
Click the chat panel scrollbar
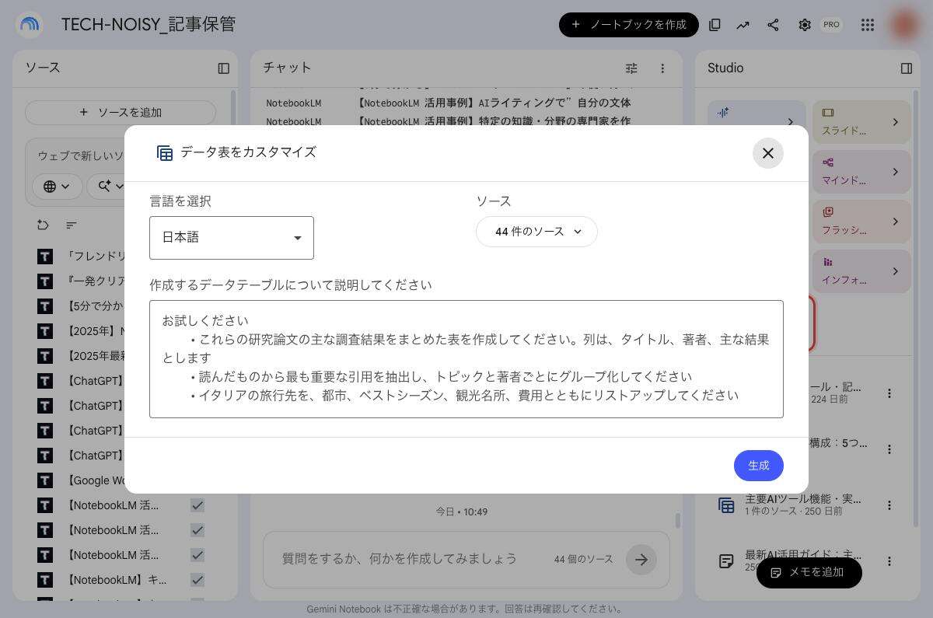click(678, 520)
